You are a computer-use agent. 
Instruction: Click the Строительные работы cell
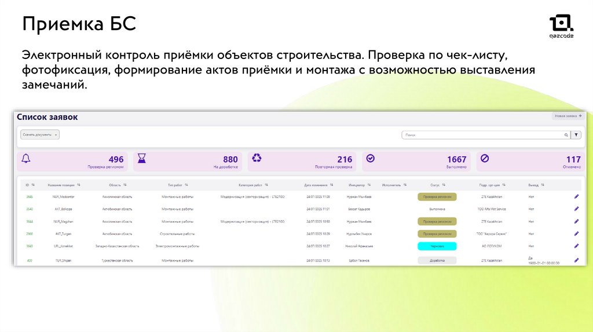click(177, 234)
